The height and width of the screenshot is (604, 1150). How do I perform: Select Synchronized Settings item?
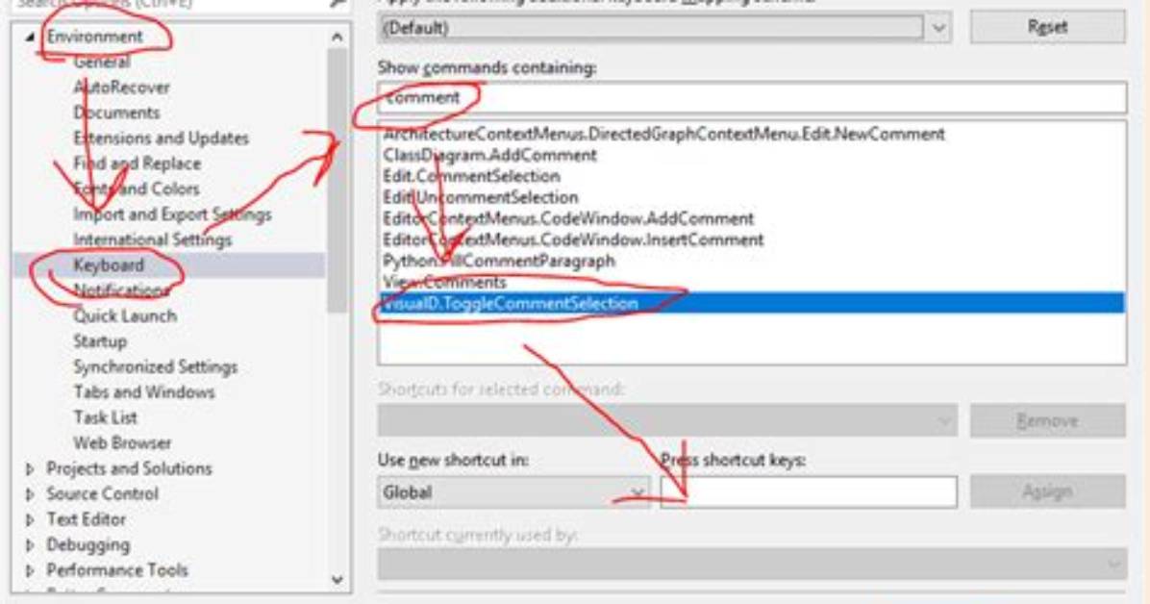click(156, 367)
